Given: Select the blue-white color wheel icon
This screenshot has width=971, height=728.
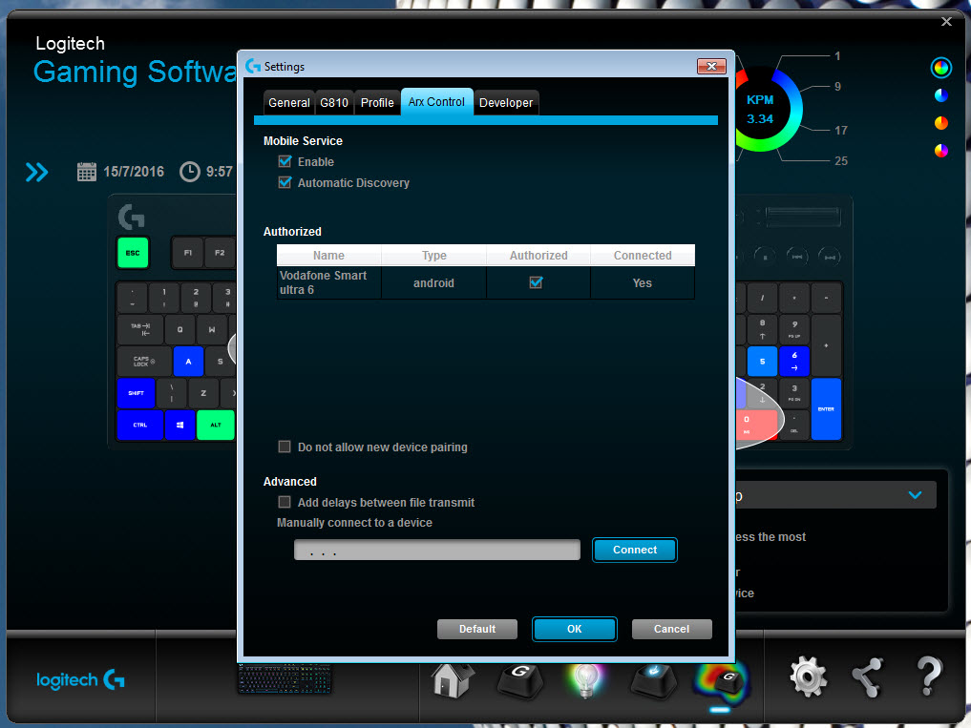Looking at the screenshot, I should click(940, 95).
